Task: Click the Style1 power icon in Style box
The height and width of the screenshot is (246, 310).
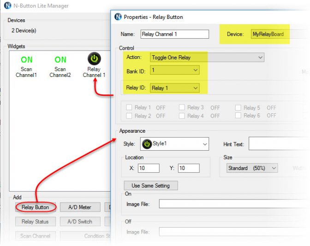Action: [147, 144]
